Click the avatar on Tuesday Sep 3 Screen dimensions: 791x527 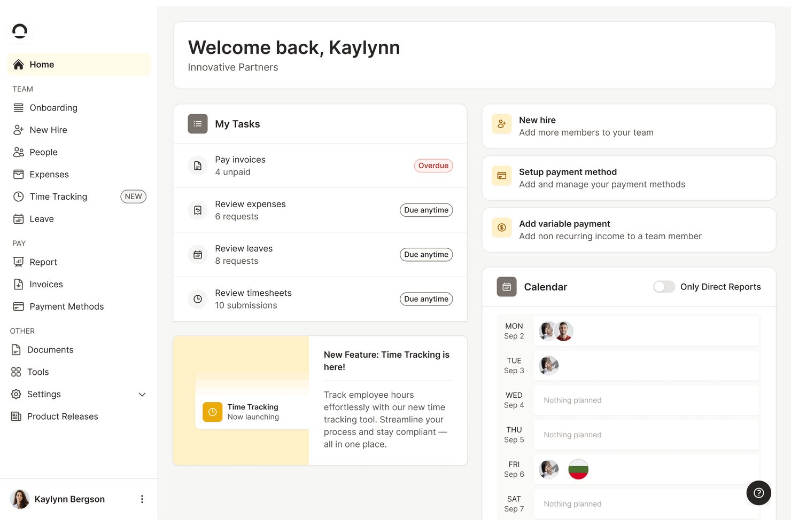click(x=549, y=366)
